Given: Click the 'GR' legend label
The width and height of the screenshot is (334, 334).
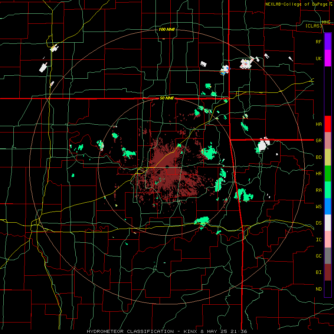Looking at the screenshot, I should (x=318, y=141).
